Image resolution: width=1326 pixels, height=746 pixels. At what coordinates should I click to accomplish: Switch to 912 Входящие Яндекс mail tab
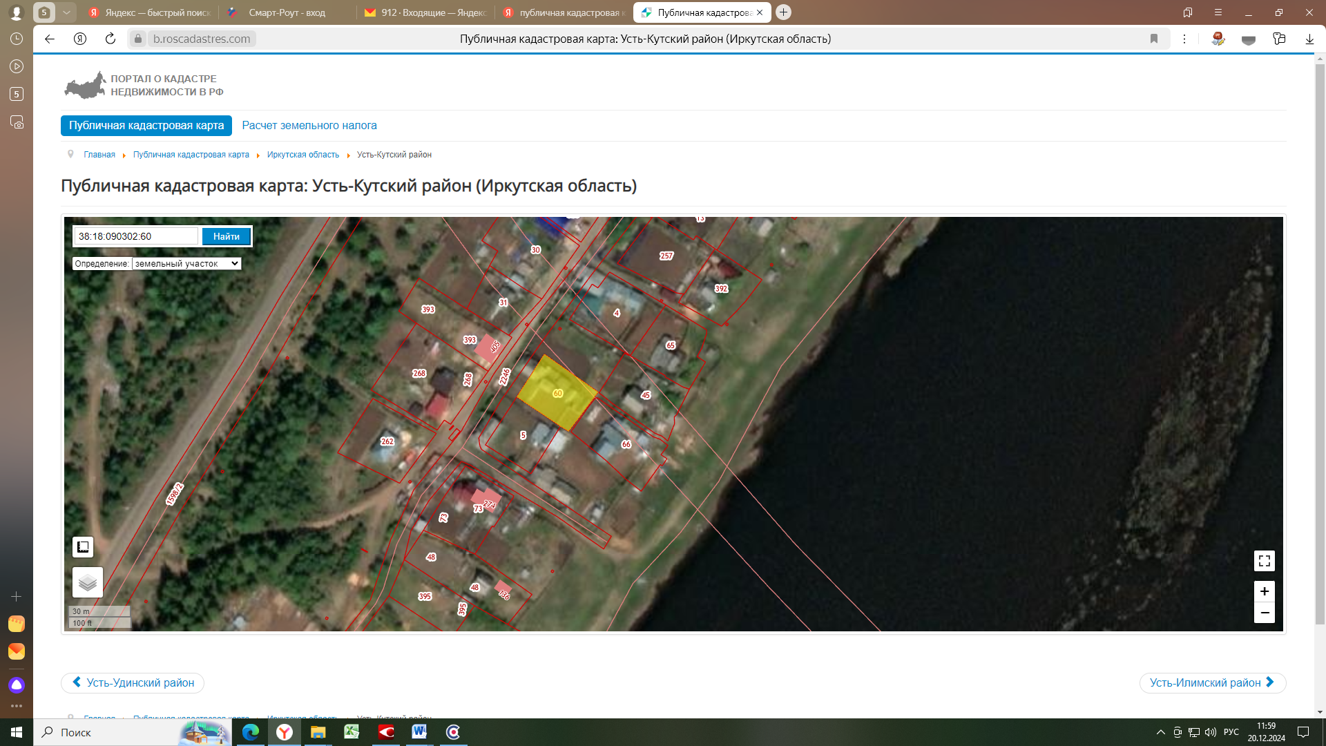click(425, 12)
